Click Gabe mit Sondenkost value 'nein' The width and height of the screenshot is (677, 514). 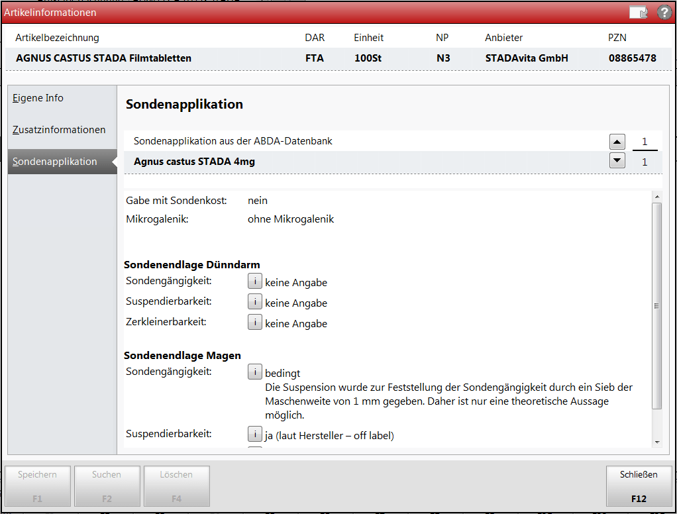(257, 201)
